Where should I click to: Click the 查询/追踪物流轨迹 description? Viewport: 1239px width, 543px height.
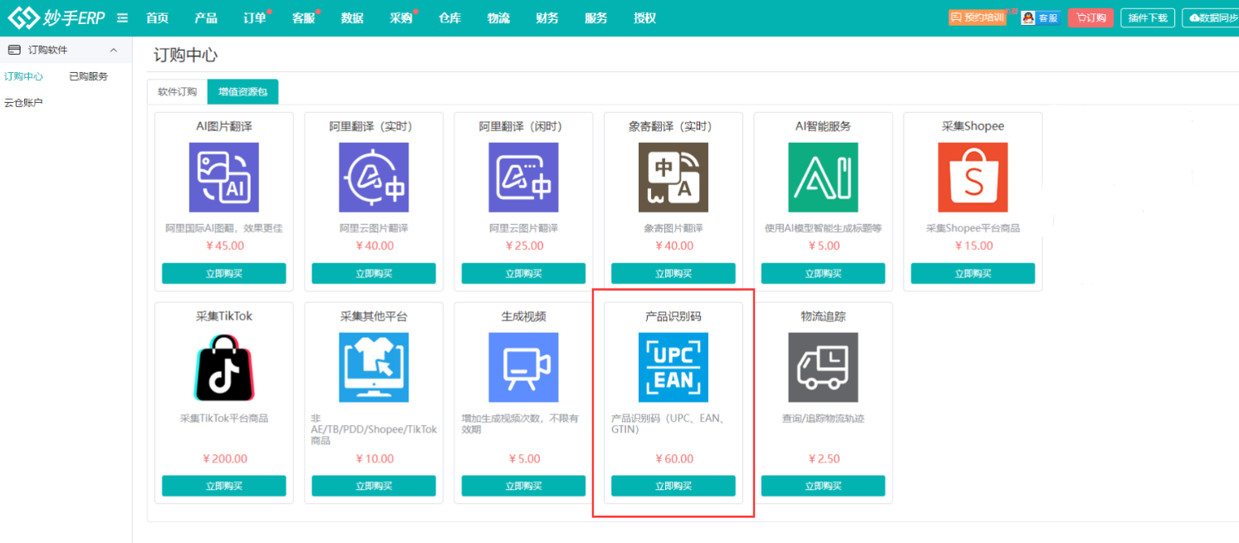(823, 418)
